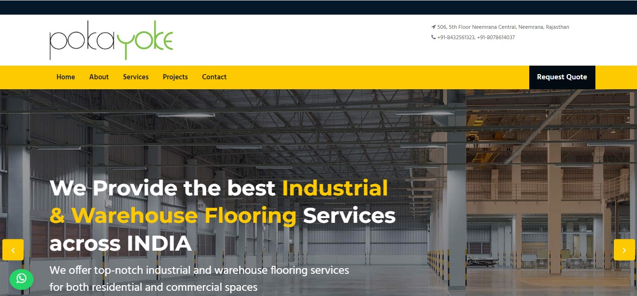Select Projects in the navigation bar
Viewport: 637px width, 296px height.
coord(175,77)
